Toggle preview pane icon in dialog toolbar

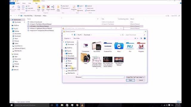(x=141, y=38)
